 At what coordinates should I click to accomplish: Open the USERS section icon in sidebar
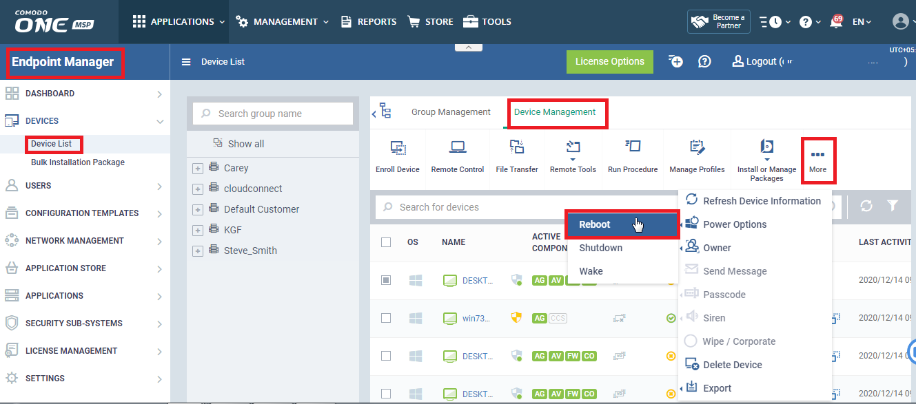[x=12, y=186]
